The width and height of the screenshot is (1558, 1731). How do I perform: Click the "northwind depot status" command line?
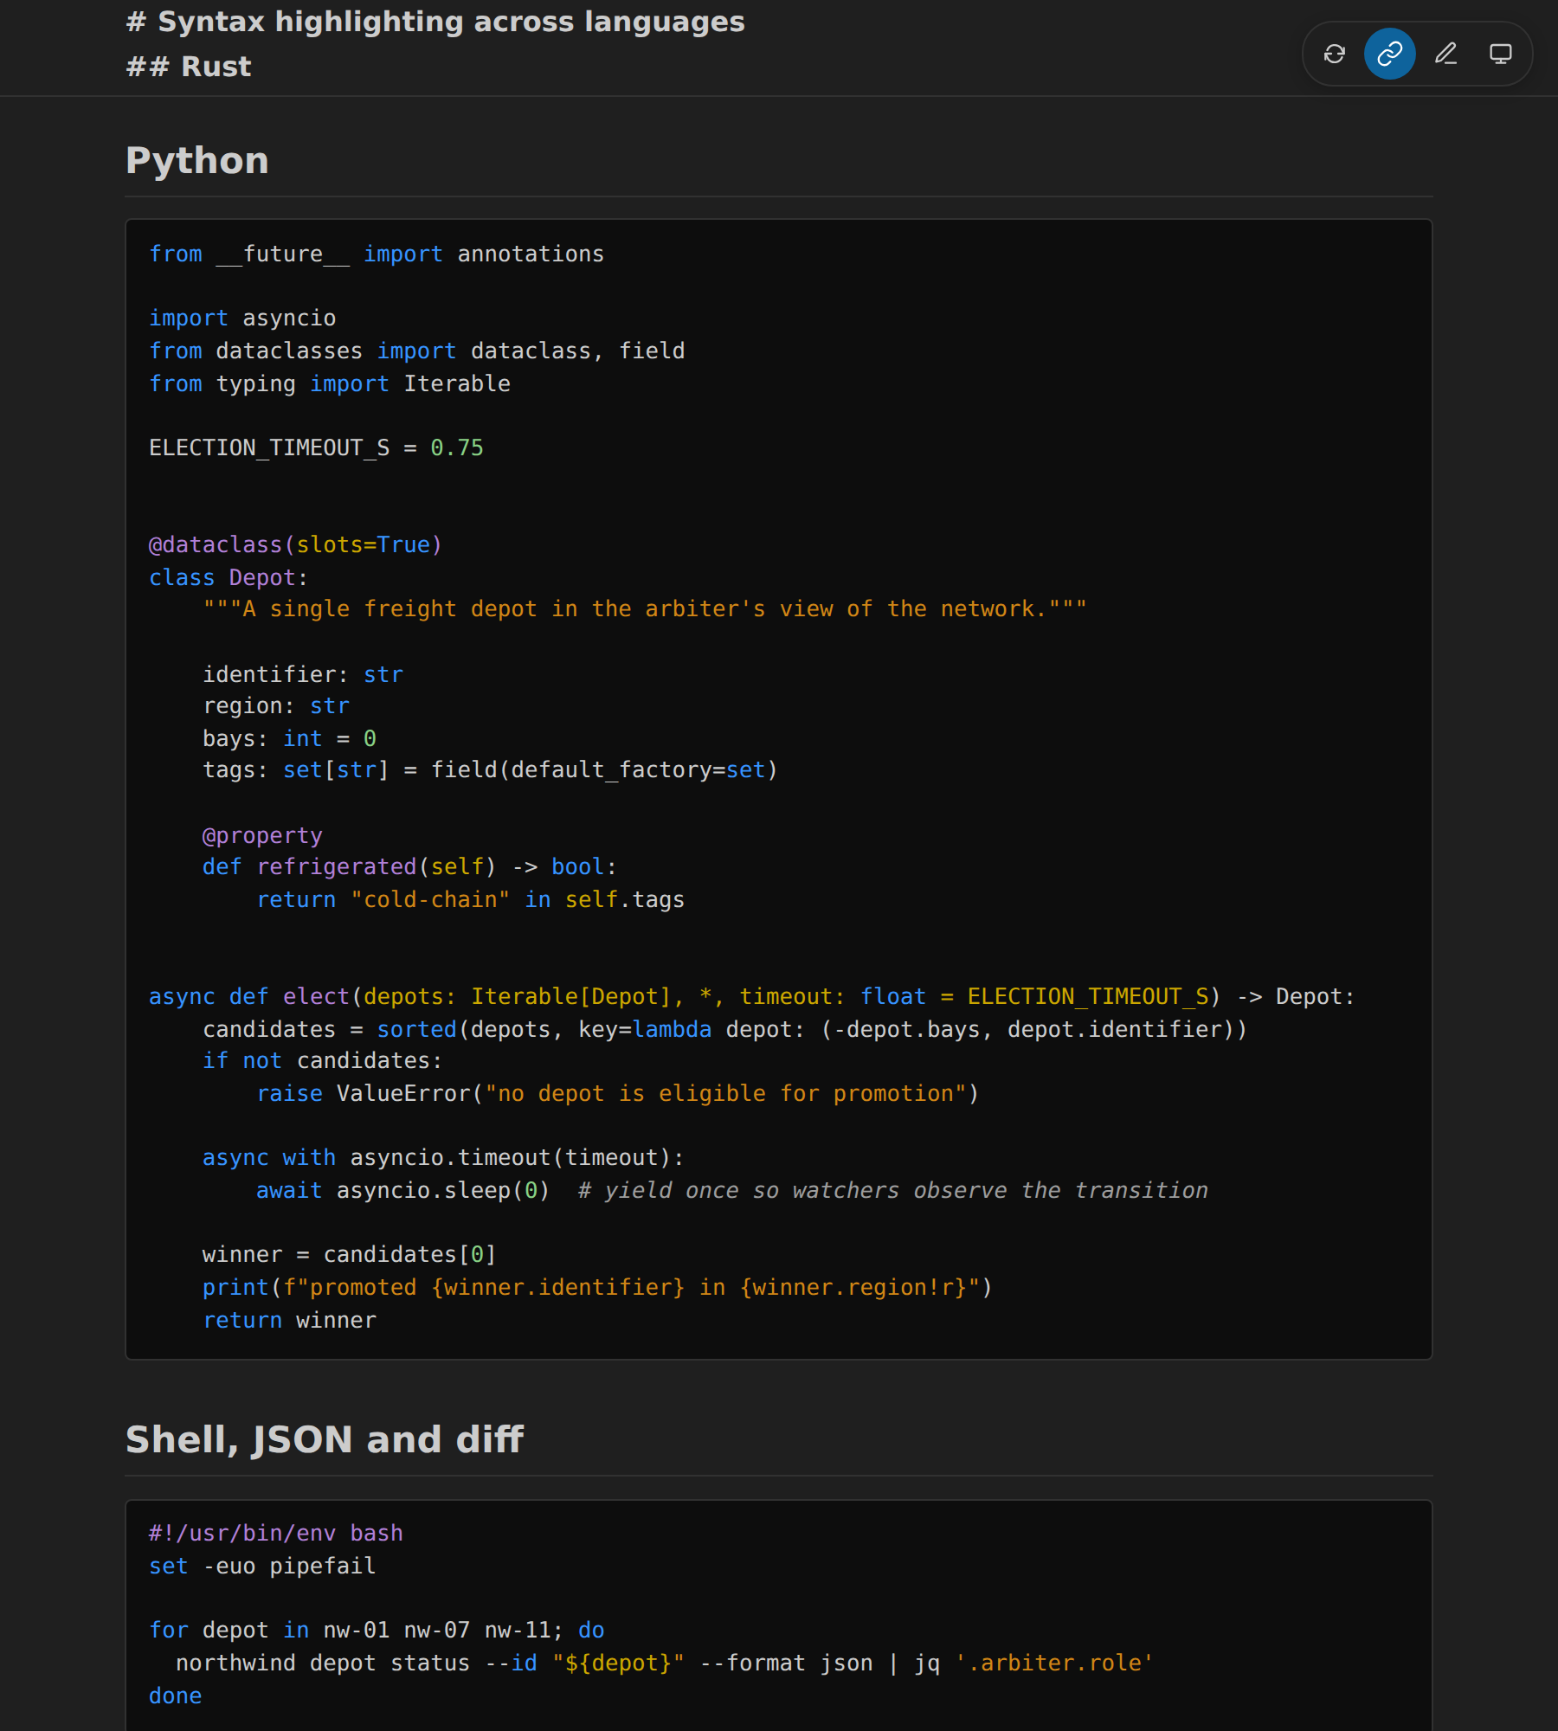665,1663
